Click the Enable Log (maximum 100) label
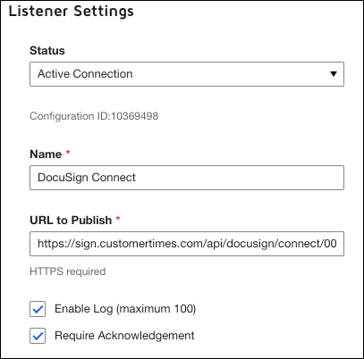This screenshot has width=364, height=359. click(x=125, y=309)
